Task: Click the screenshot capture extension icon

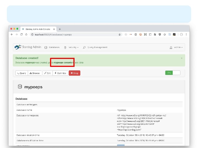Action: pos(145,35)
